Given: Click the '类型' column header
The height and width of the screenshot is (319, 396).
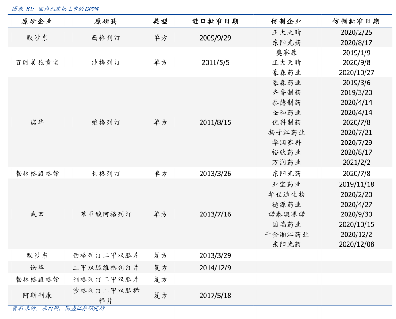Looking at the screenshot, I should point(160,21).
